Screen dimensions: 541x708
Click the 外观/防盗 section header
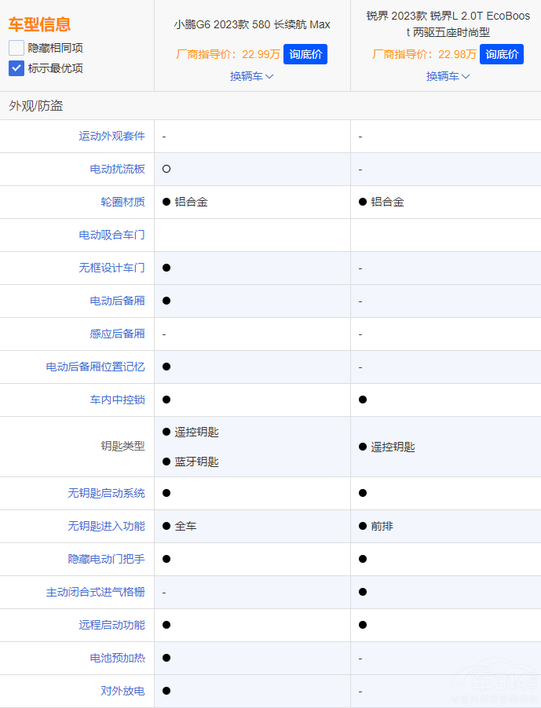36,105
